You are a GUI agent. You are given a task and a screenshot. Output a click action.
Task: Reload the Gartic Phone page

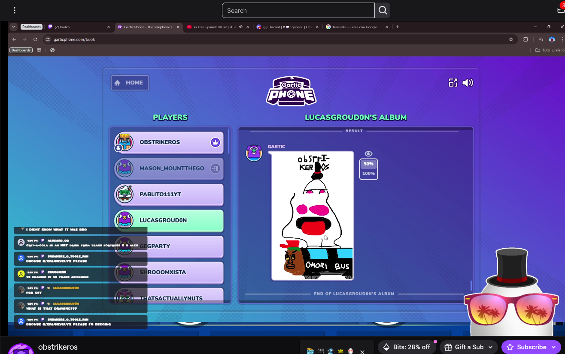point(35,39)
